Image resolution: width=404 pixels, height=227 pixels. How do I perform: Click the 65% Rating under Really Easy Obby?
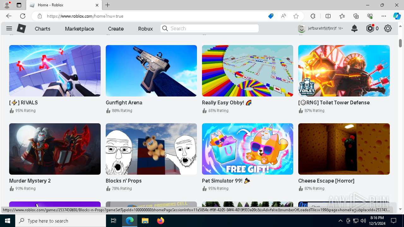[x=218, y=111]
